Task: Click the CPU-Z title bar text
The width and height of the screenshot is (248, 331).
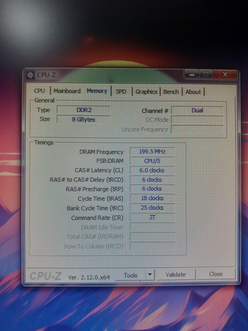Action: (46, 75)
